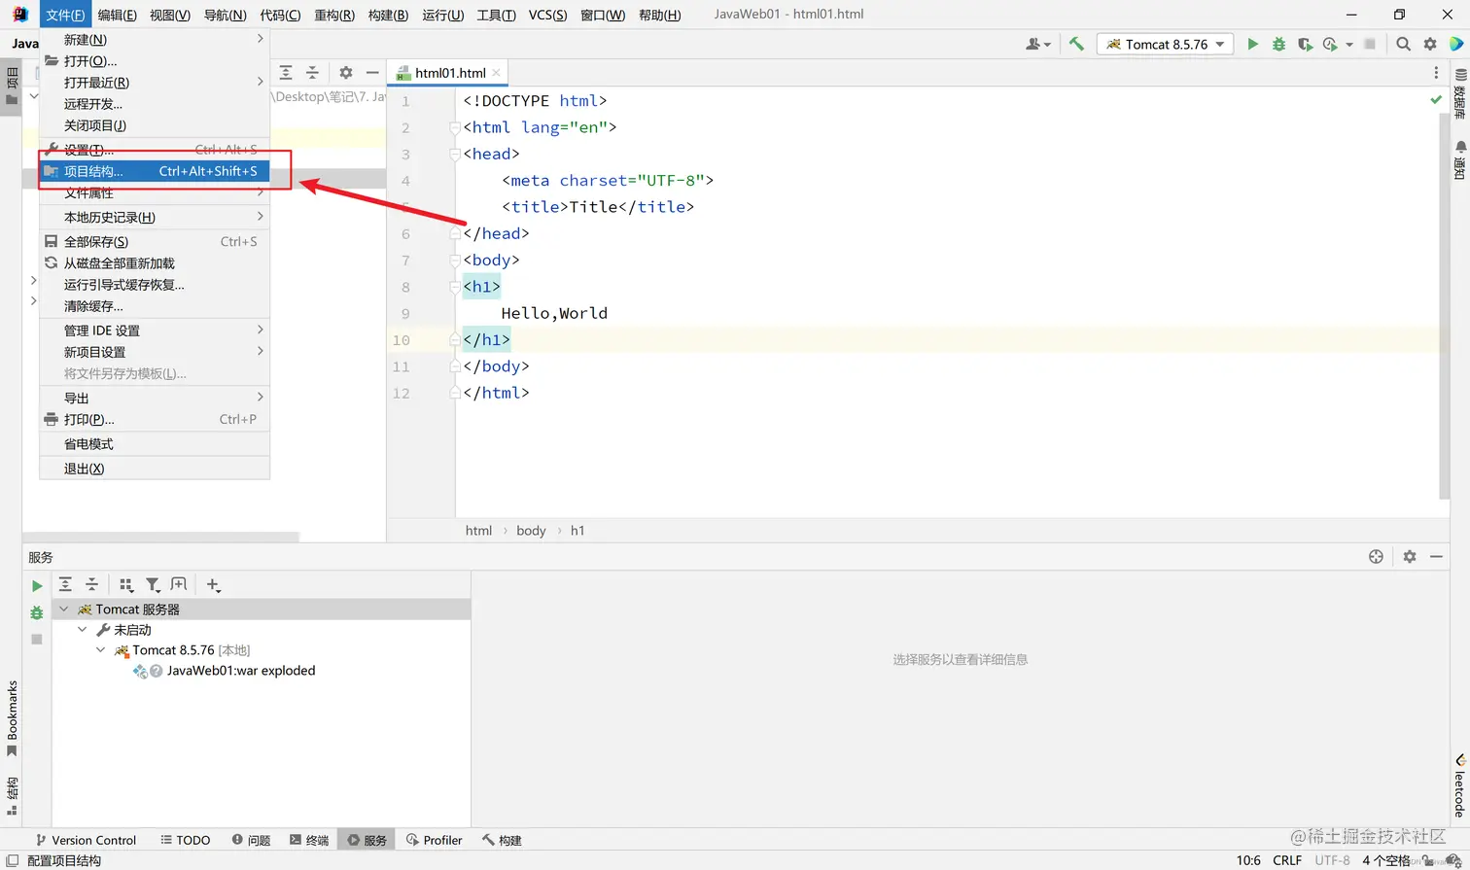Select 从磁盘全部重新加载 menu item
The height and width of the screenshot is (870, 1470).
tap(155, 263)
